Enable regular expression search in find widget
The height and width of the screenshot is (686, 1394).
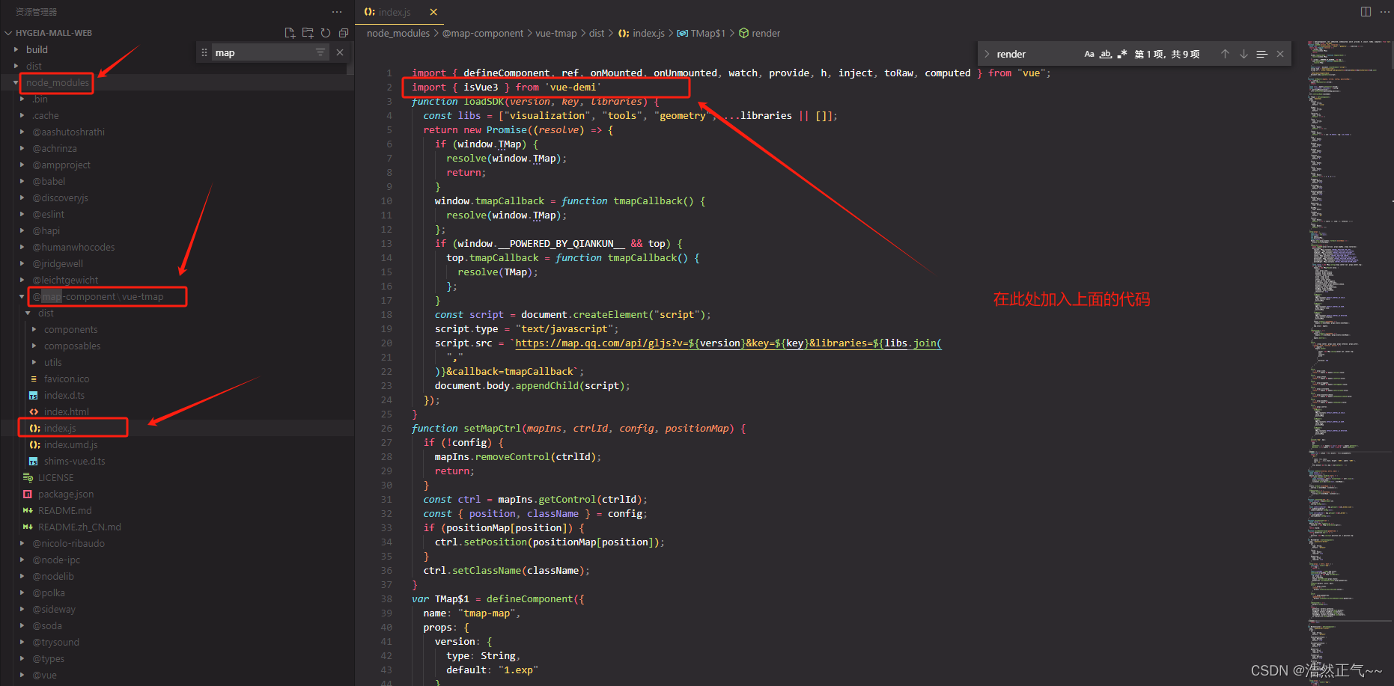(1123, 54)
